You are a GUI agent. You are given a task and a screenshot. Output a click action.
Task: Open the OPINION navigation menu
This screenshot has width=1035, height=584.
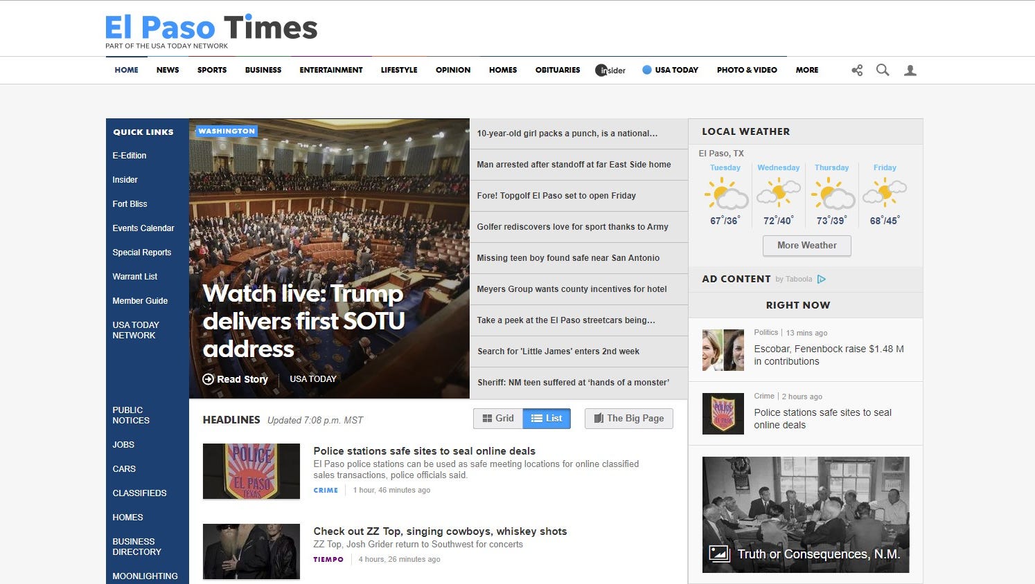(453, 70)
